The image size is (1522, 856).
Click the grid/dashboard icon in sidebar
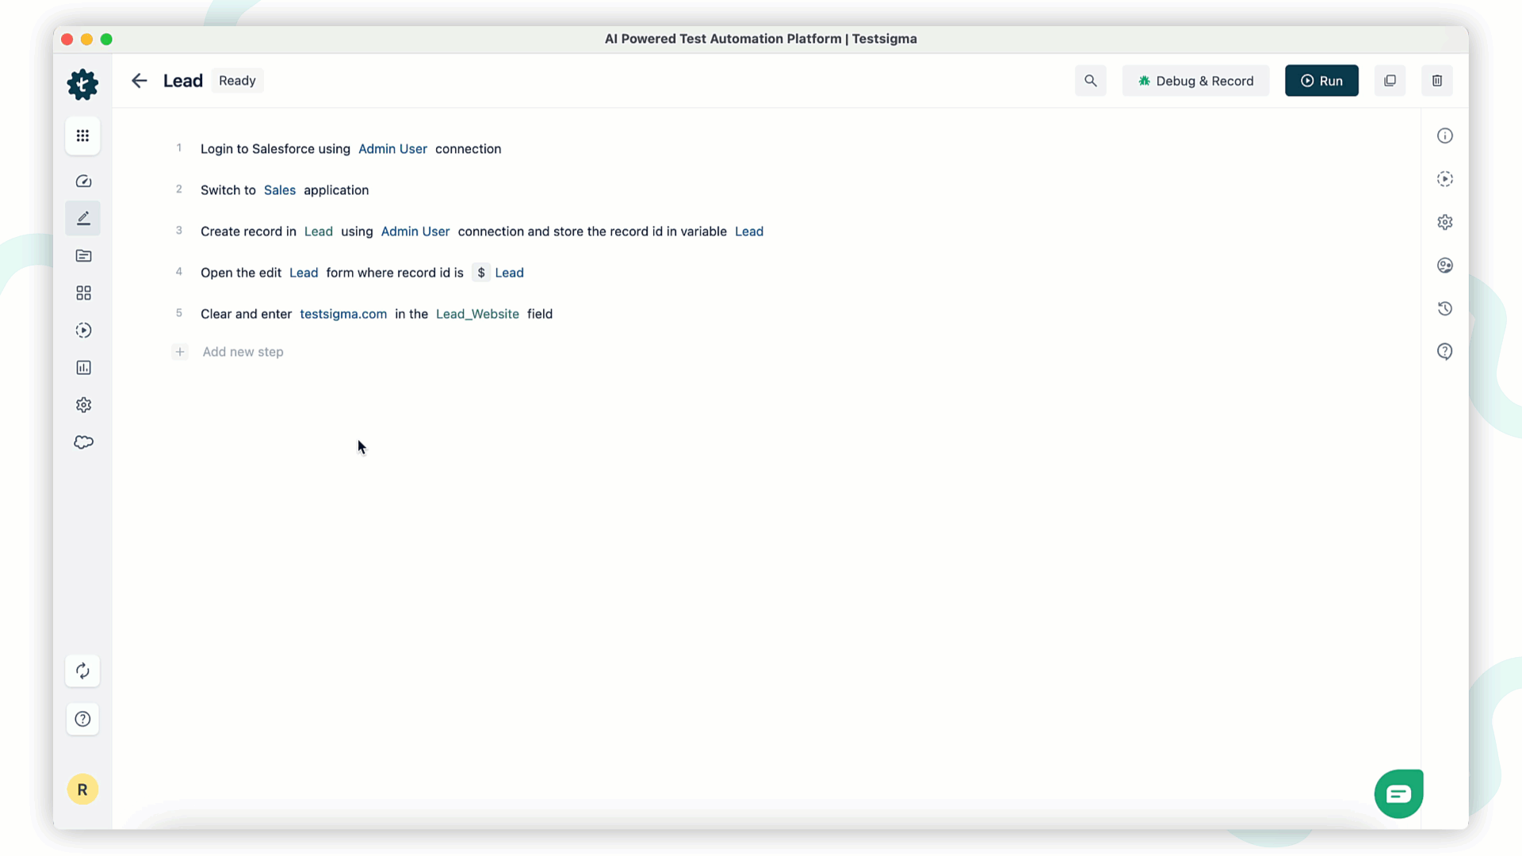click(x=82, y=136)
